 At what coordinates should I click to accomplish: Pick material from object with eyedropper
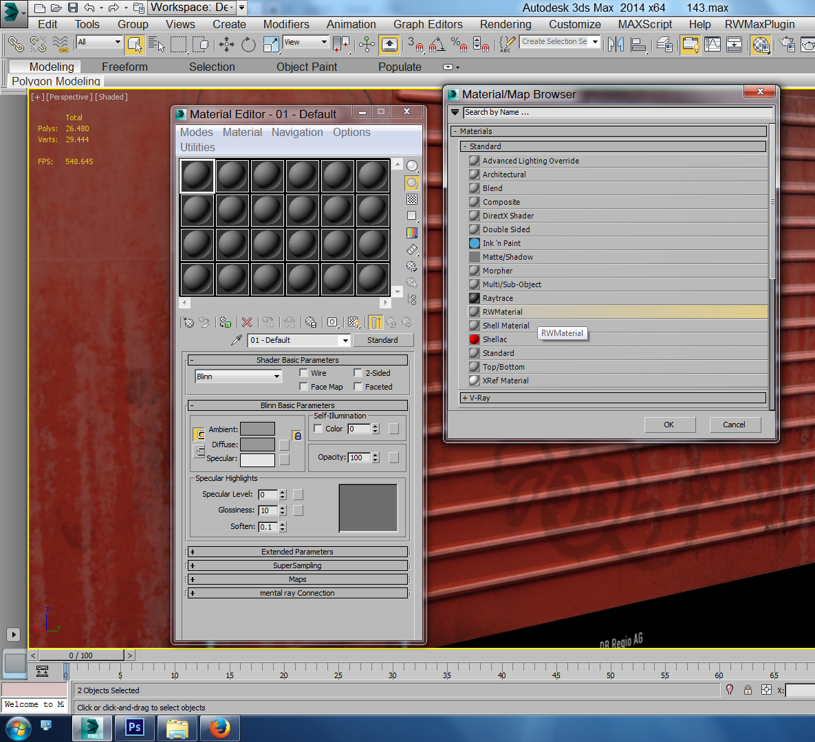tap(237, 340)
